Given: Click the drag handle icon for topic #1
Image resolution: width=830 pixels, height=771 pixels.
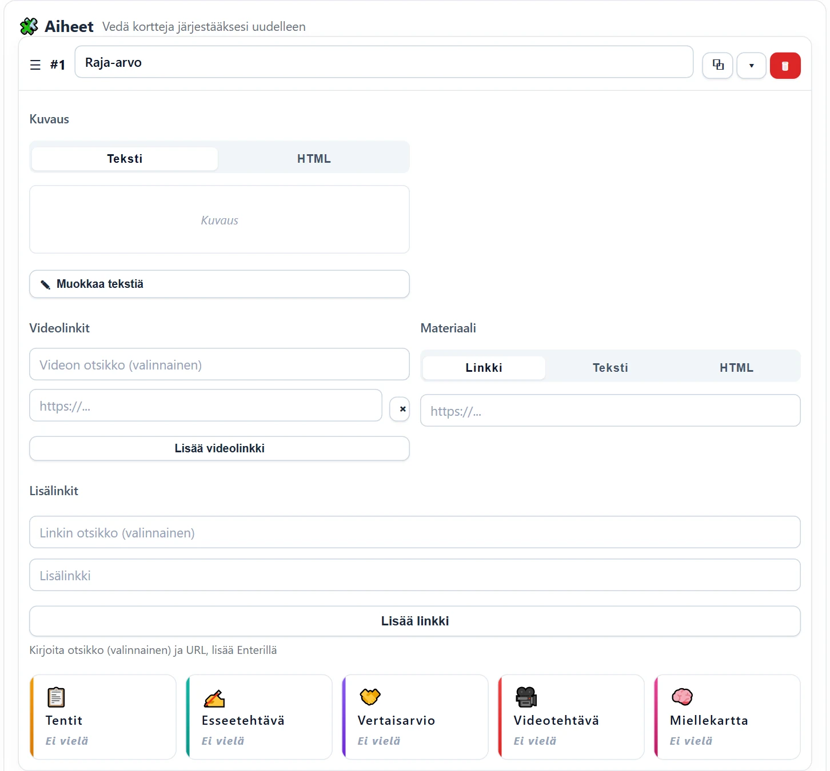Looking at the screenshot, I should (35, 65).
